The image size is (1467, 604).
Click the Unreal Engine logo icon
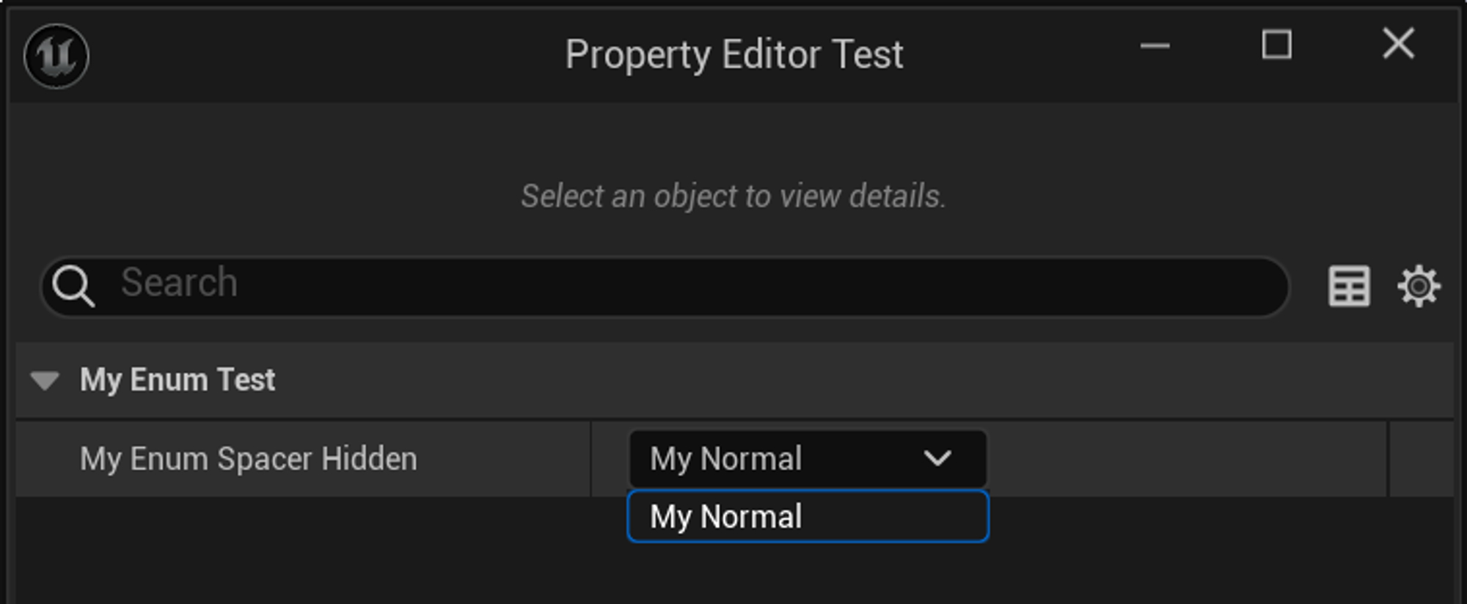point(56,56)
